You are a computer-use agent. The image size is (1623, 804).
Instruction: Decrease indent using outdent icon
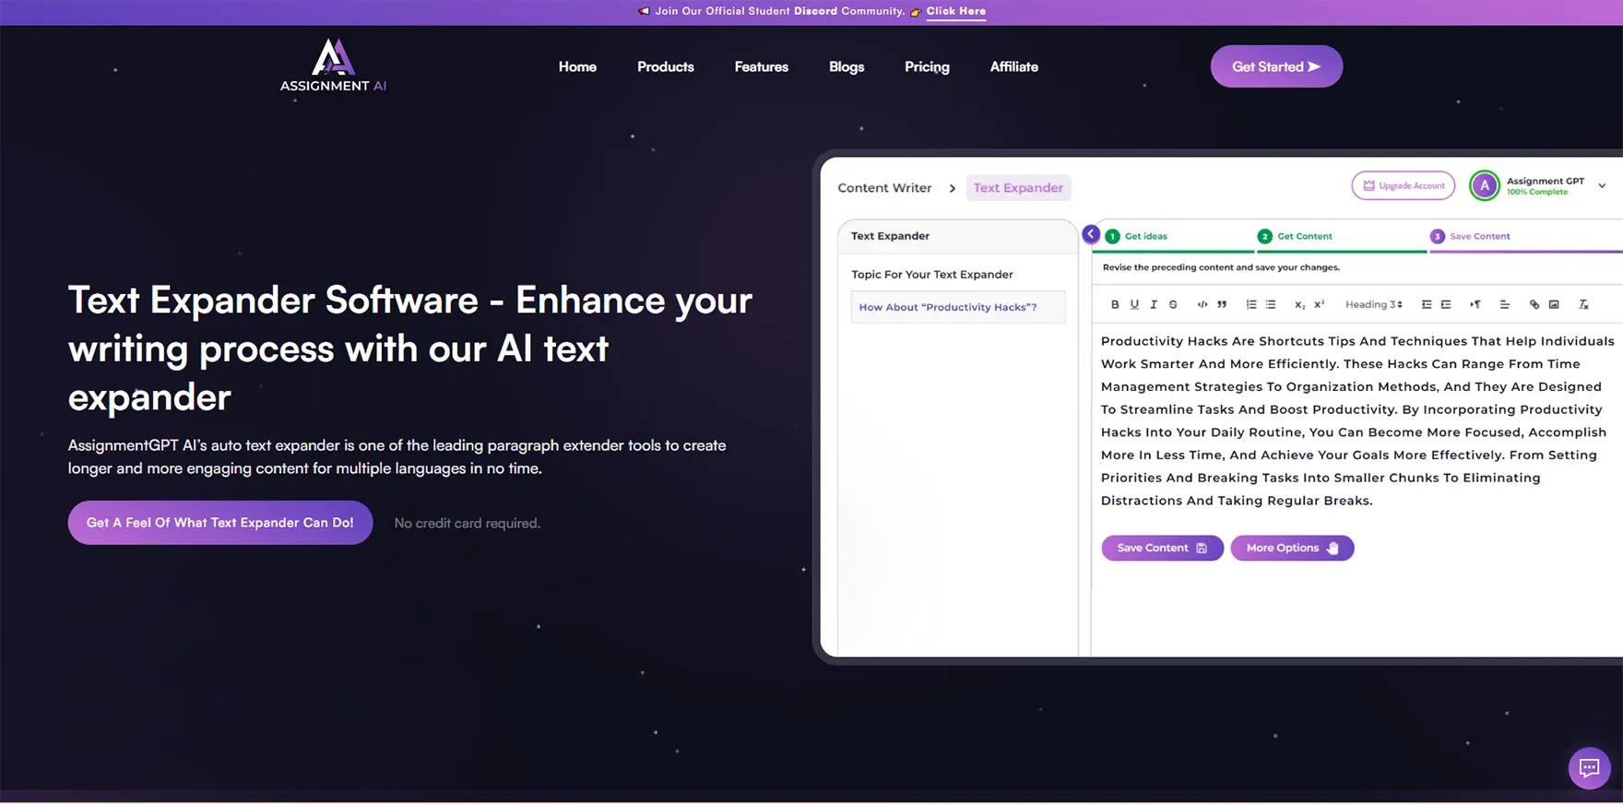click(1427, 304)
